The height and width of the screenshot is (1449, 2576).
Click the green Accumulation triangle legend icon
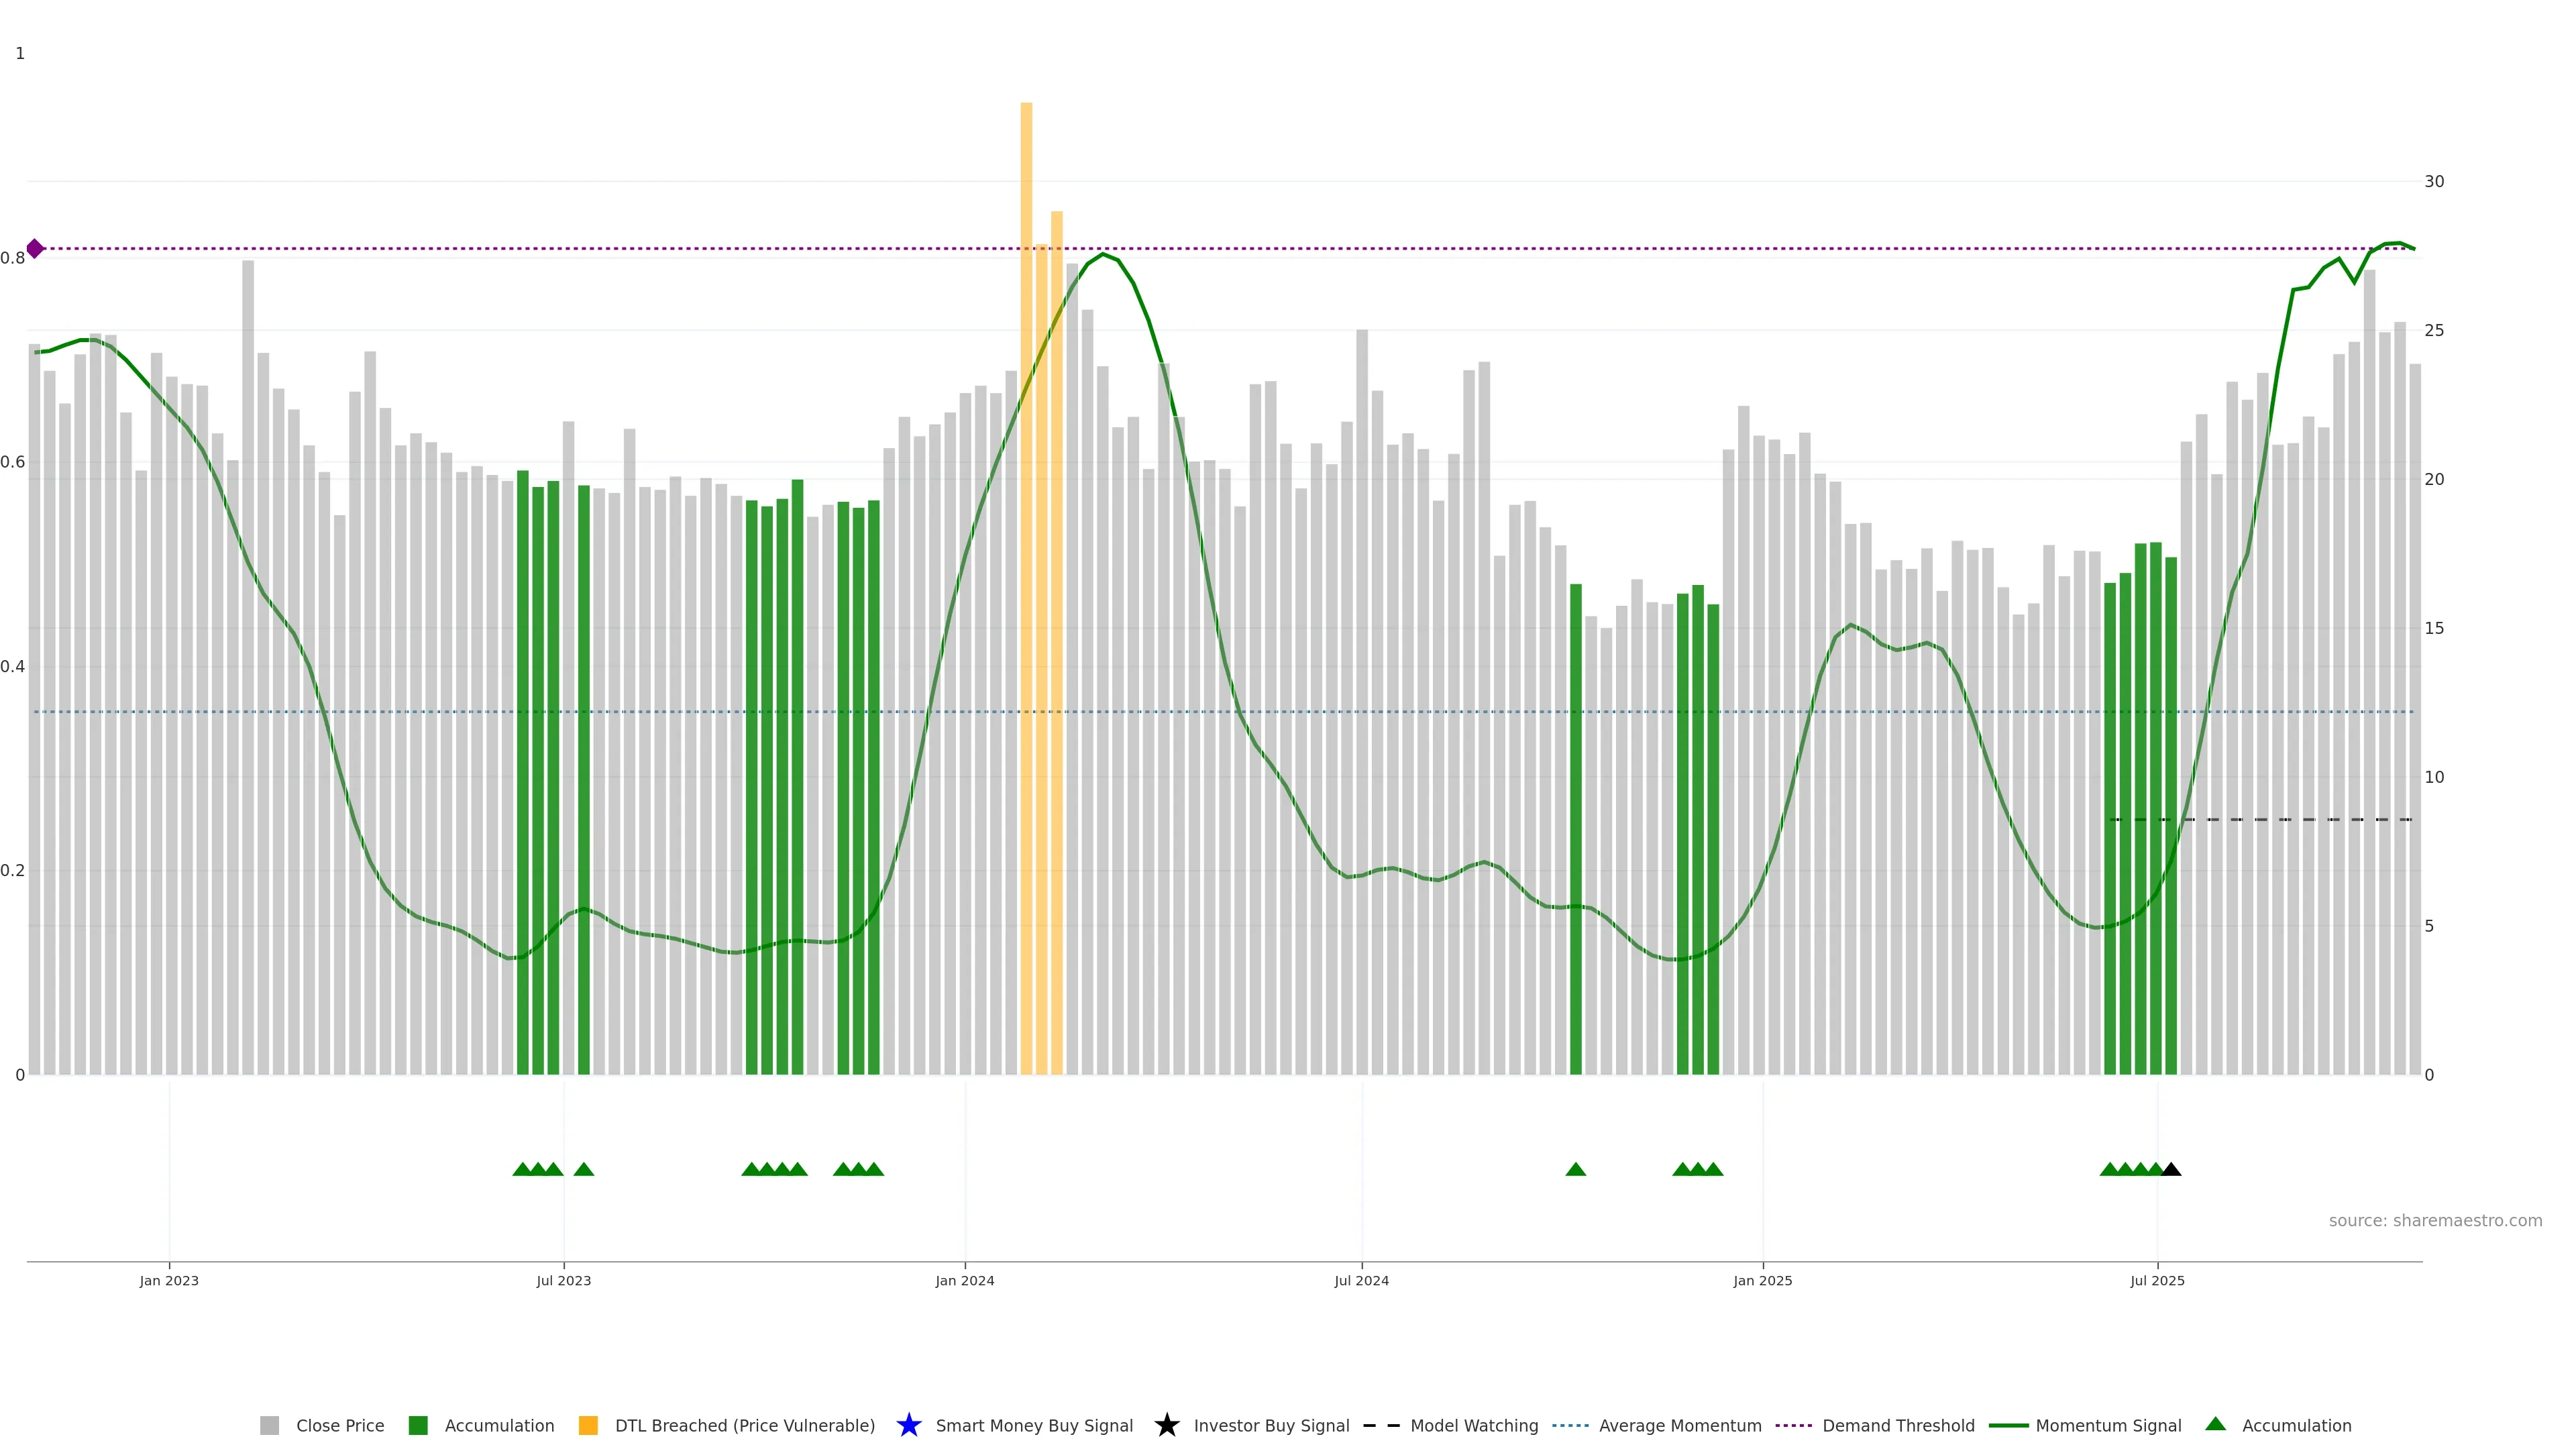pos(2215,1424)
